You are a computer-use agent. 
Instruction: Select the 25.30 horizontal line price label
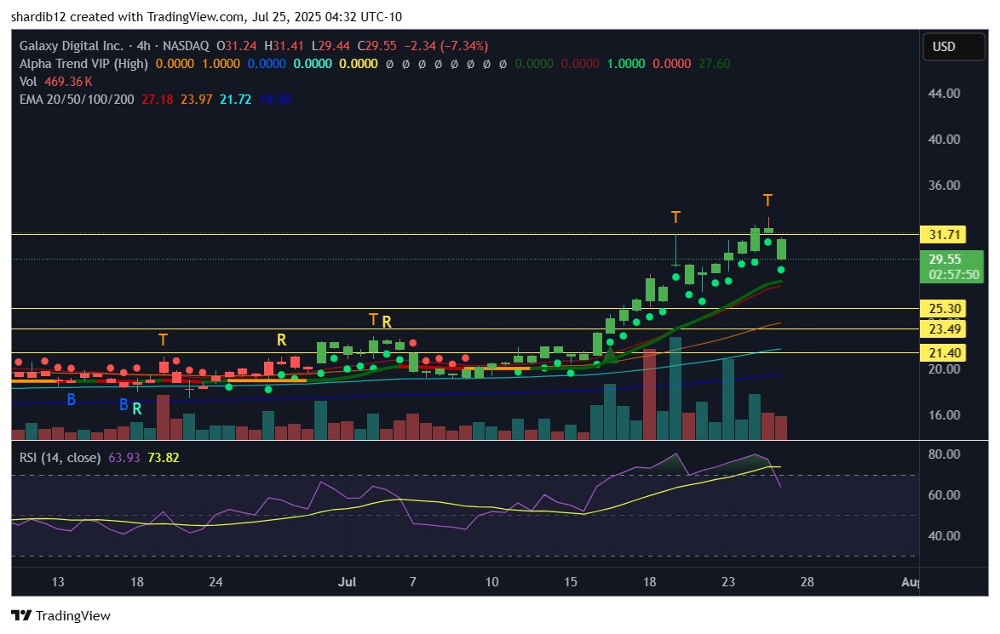click(943, 309)
